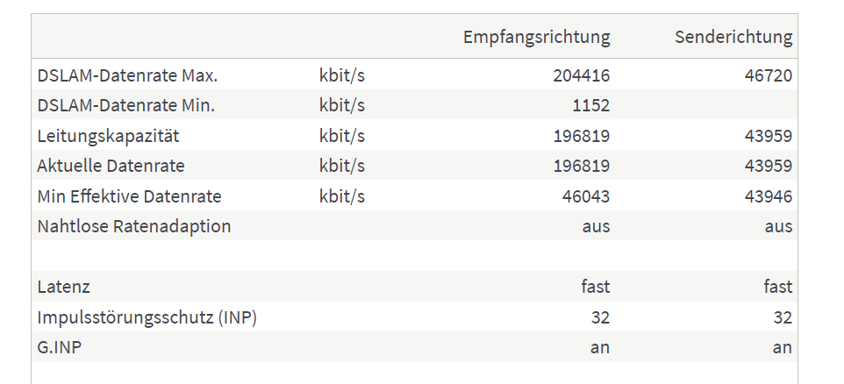Viewport: 844px width, 384px height.
Task: Select the value 1152 in DSLAM Min row
Action: click(591, 105)
